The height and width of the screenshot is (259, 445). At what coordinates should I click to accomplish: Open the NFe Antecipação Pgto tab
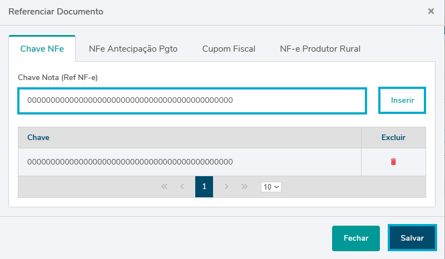[133, 49]
